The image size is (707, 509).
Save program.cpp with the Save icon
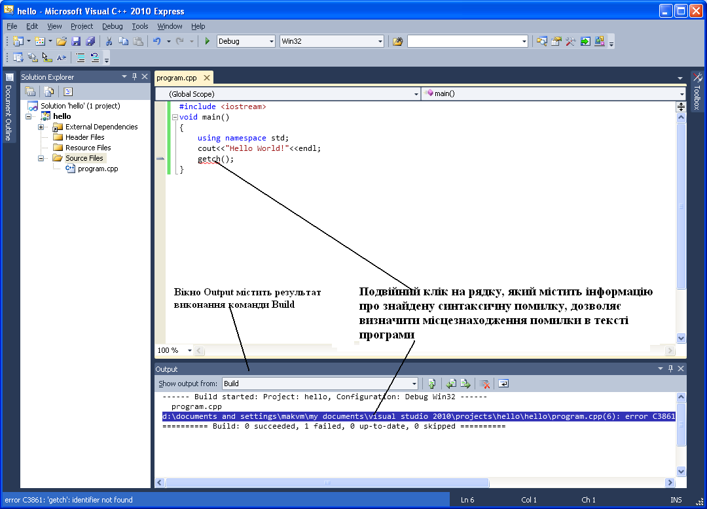pos(76,41)
